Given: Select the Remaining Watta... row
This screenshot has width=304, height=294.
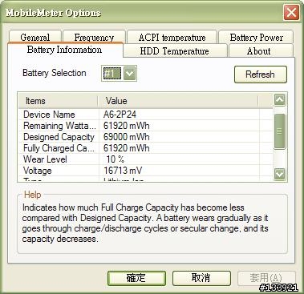Looking at the screenshot, I should pyautogui.click(x=146, y=126).
